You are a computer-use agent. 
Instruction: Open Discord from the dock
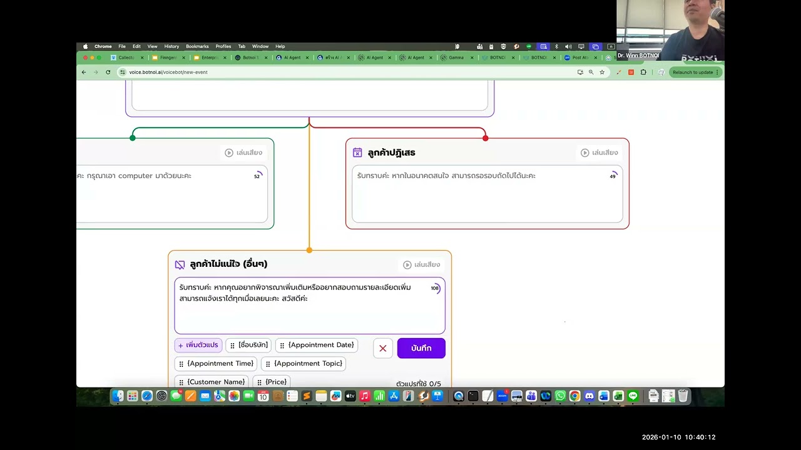[x=589, y=396]
